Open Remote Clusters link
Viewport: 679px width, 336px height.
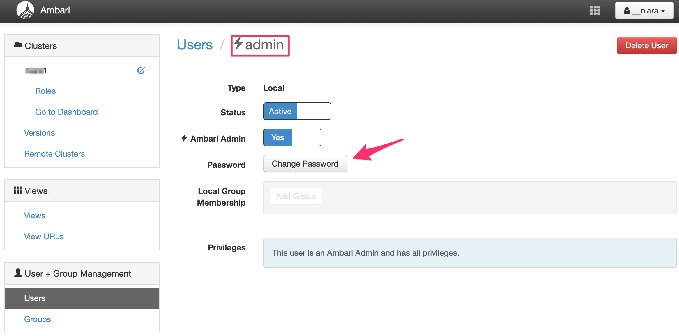[54, 154]
